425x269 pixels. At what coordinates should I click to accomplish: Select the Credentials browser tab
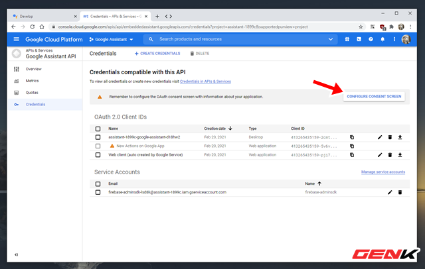click(x=115, y=17)
